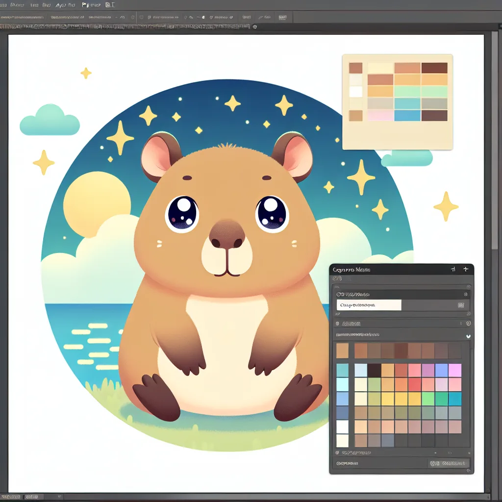
Task: Click the pin icon beside the panel's plus icon
Action: tap(453, 269)
